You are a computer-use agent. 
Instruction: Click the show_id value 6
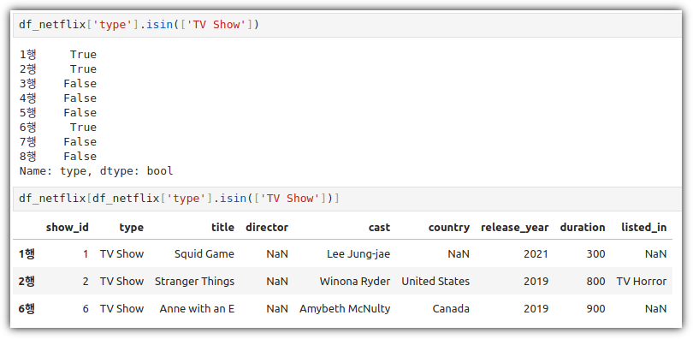(86, 309)
